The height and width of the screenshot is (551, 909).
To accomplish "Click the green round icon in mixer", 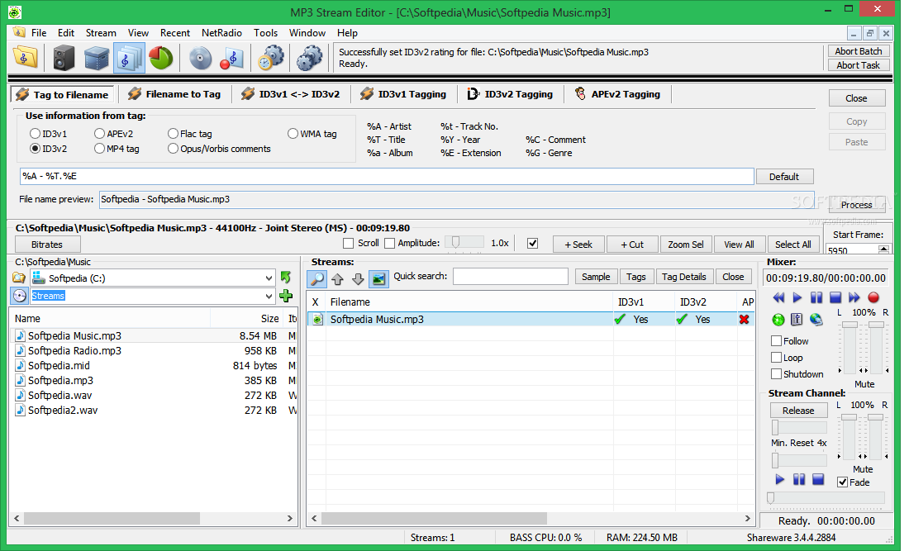I will tap(778, 319).
